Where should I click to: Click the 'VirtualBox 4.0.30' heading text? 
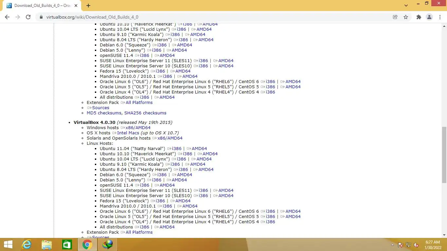click(x=95, y=122)
